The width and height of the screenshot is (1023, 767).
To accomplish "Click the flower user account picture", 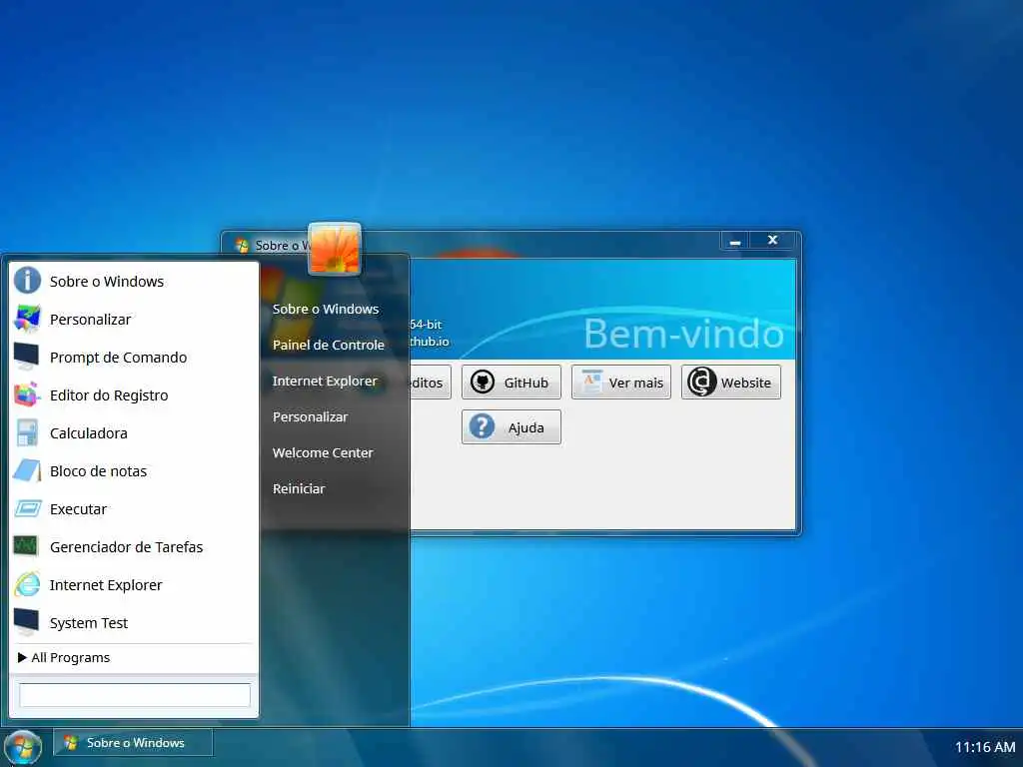I will coord(334,249).
